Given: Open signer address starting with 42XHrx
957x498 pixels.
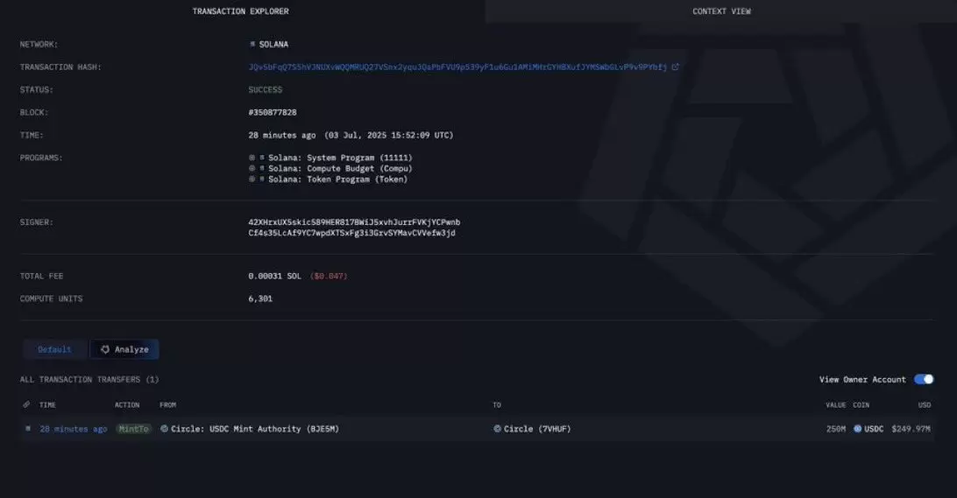Looking at the screenshot, I should (354, 222).
